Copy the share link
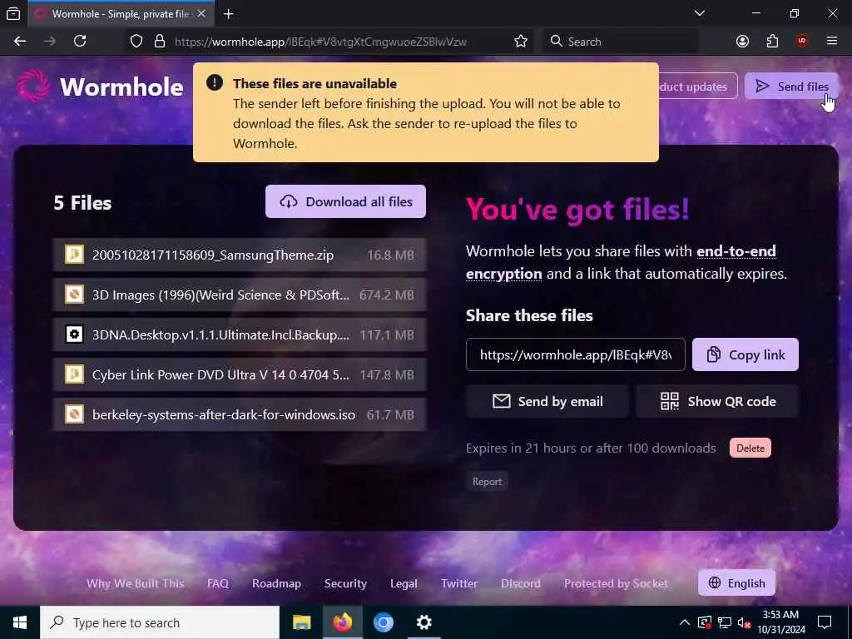 pyautogui.click(x=745, y=354)
